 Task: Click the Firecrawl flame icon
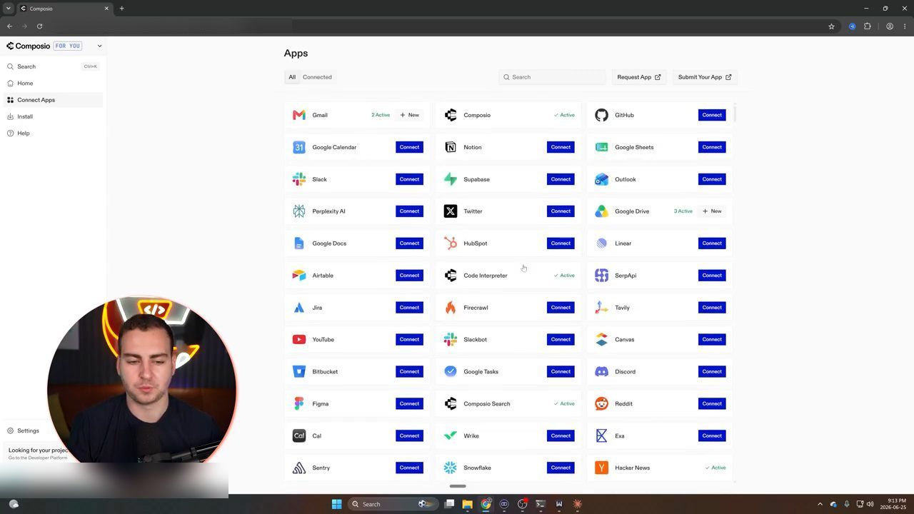click(x=451, y=308)
